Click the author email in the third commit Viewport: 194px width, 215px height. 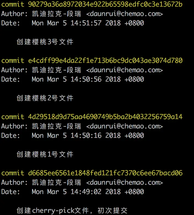click(x=125, y=126)
